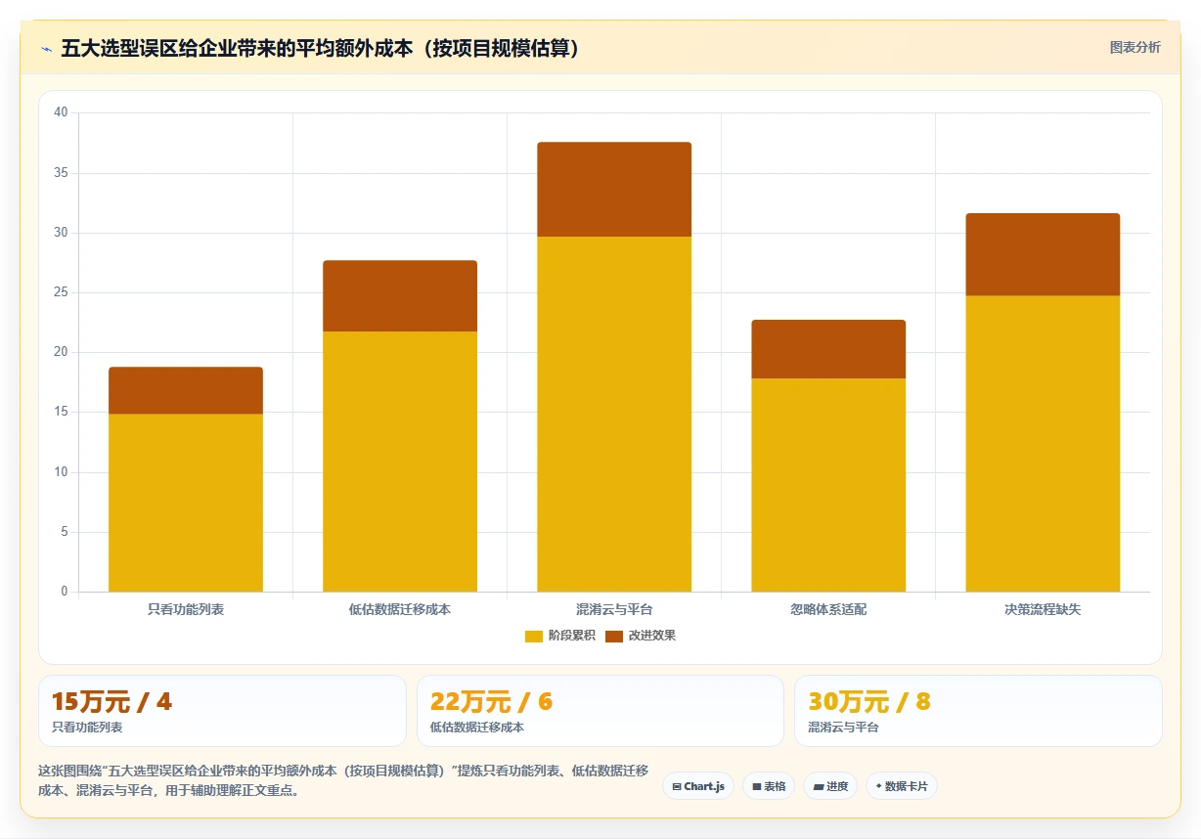Open the 22万元 / 6 data card
The width and height of the screenshot is (1201, 839).
600,711
